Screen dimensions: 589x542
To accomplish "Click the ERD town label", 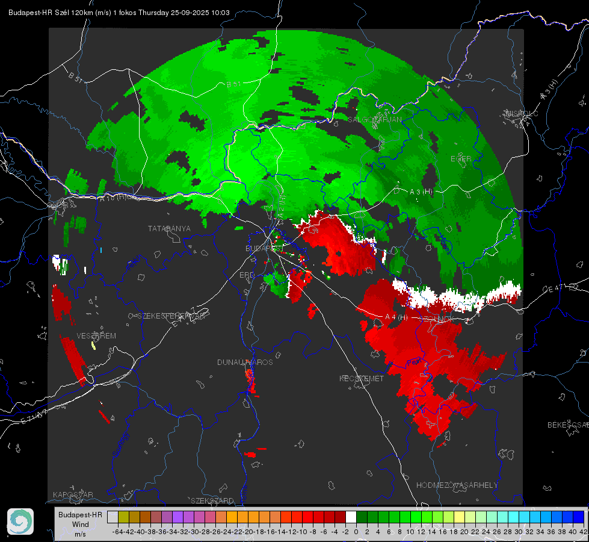I will pyautogui.click(x=247, y=275).
